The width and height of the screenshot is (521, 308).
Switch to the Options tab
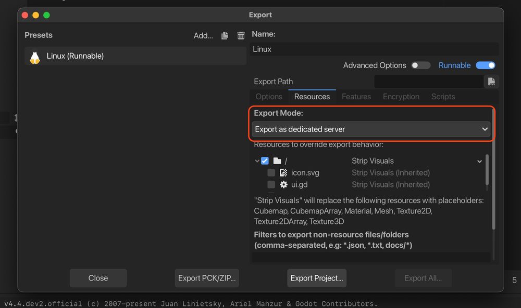tap(269, 97)
